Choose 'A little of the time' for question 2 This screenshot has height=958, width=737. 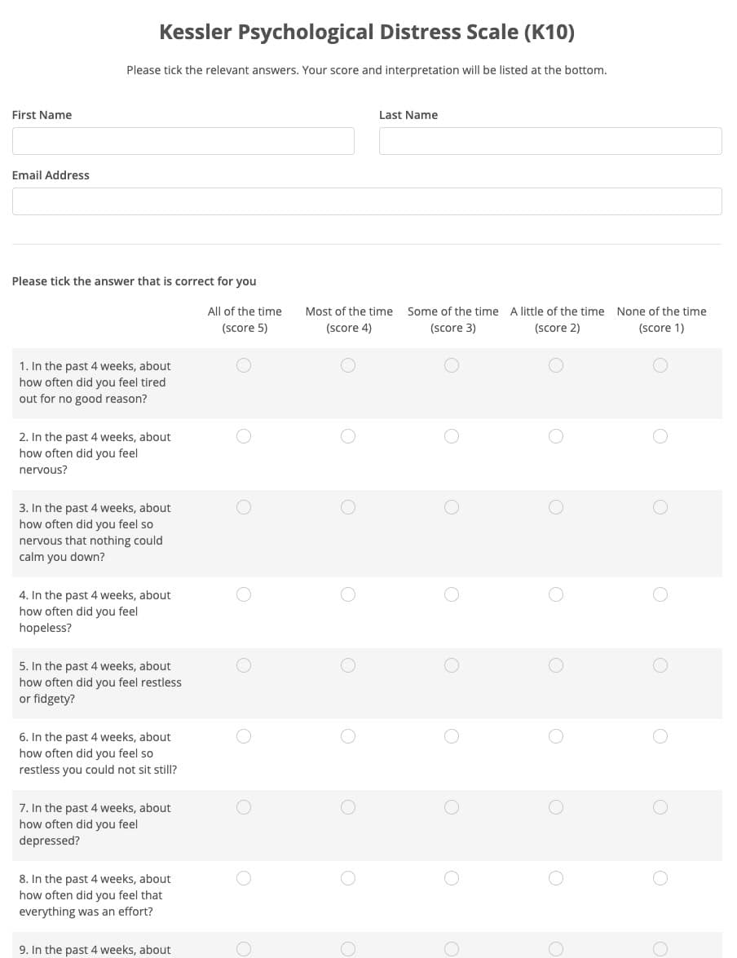556,436
